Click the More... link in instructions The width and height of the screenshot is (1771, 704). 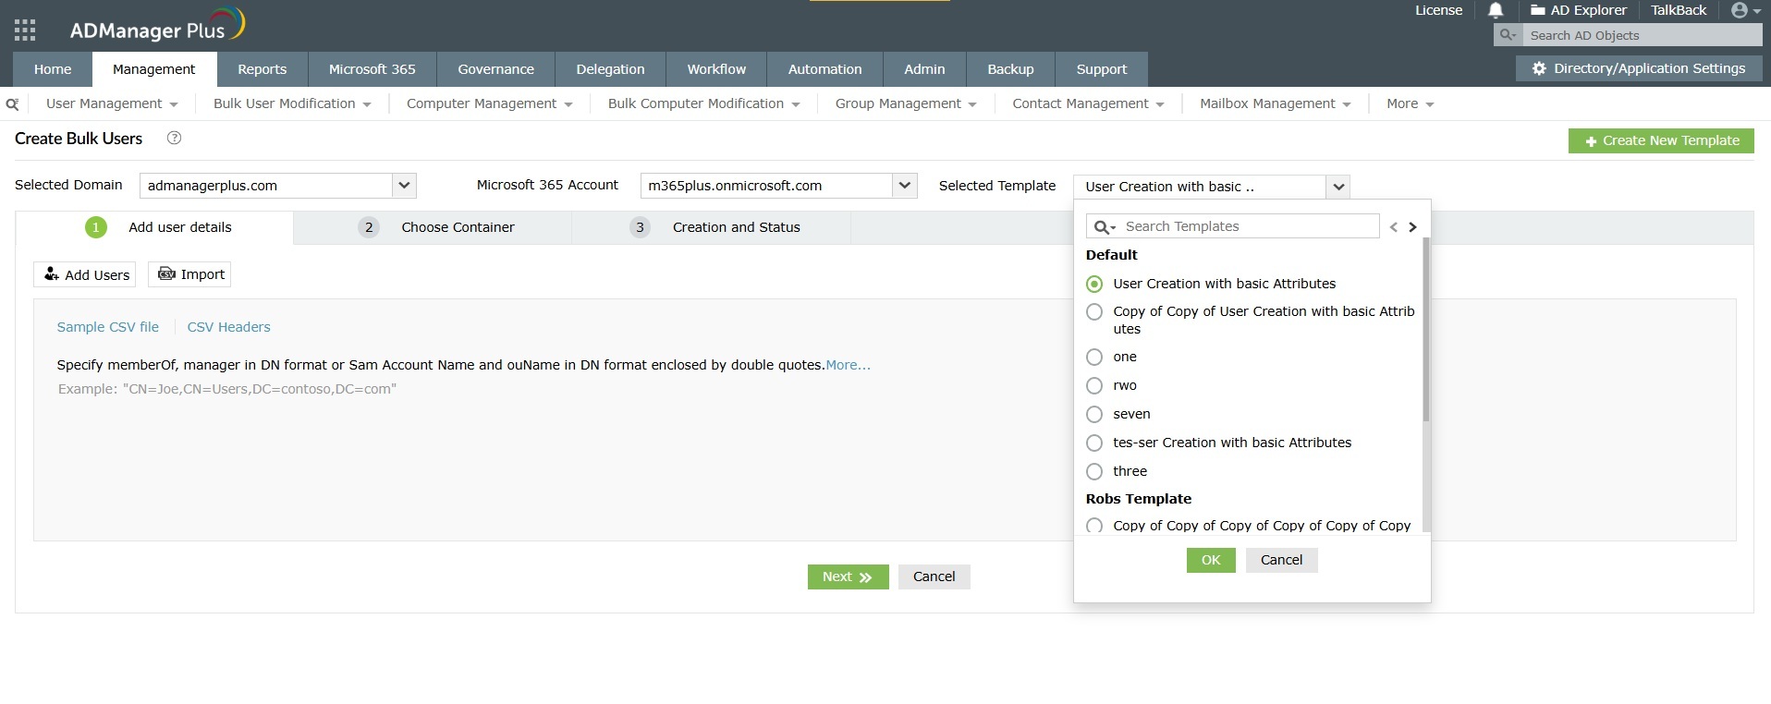coord(849,365)
